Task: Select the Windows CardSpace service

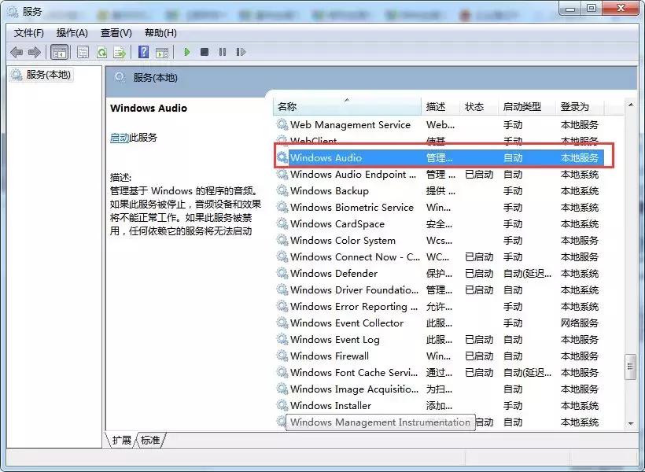Action: click(x=439, y=224)
